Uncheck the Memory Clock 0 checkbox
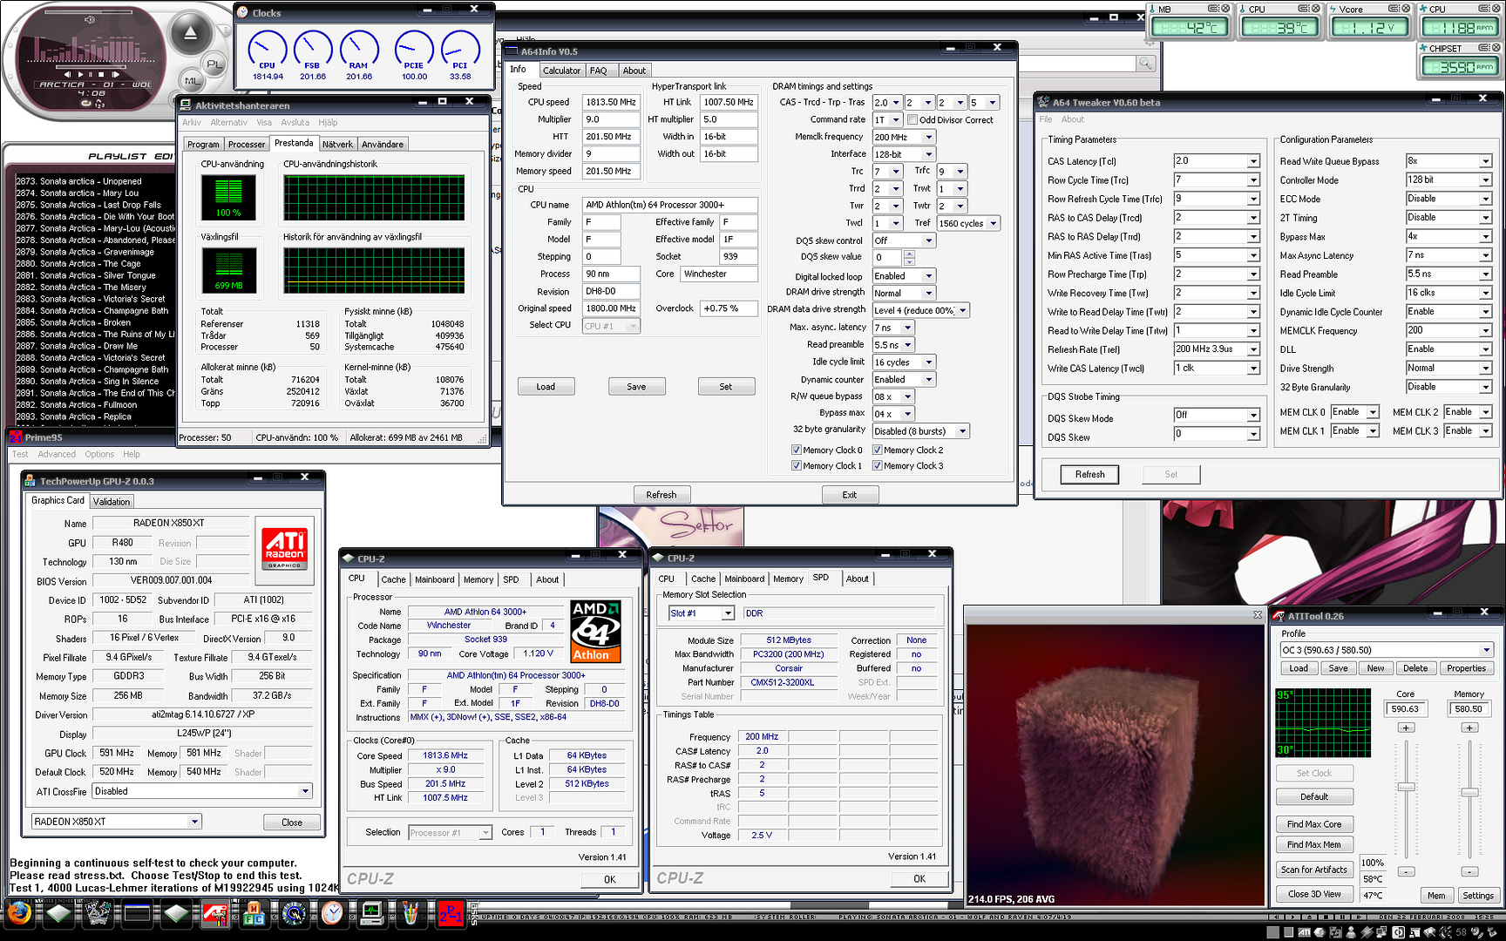 796,450
